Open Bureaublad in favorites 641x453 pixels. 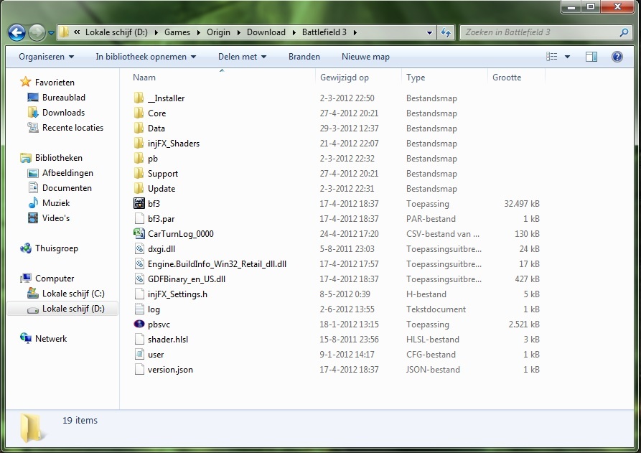[63, 98]
